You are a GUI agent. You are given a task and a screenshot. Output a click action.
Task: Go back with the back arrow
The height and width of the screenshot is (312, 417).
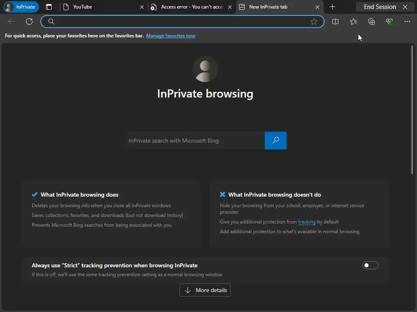(11, 22)
